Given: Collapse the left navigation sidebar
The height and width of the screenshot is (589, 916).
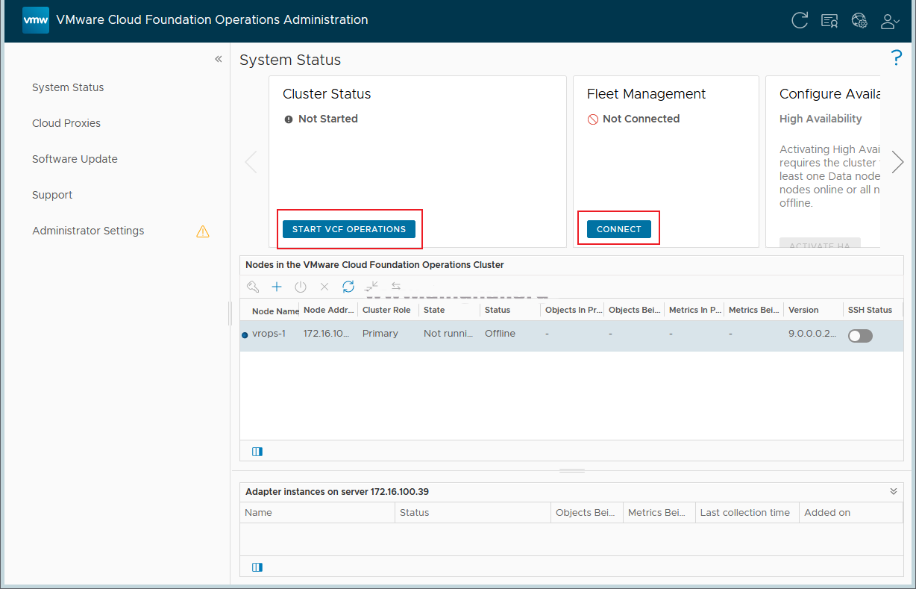Looking at the screenshot, I should coord(219,59).
